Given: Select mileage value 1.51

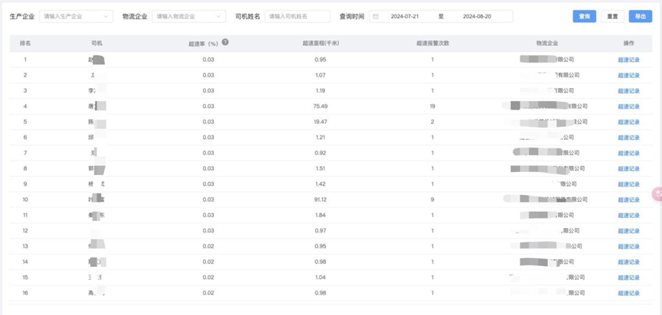Looking at the screenshot, I should pos(321,168).
